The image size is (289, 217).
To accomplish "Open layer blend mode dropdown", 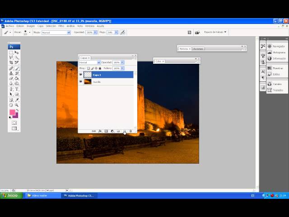I will click(x=99, y=62).
